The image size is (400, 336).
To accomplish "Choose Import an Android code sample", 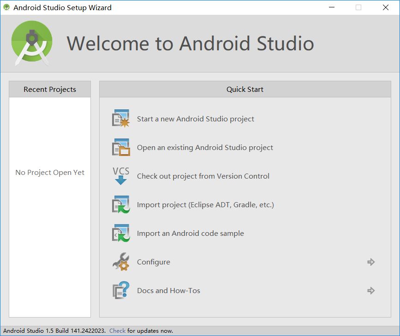I will tap(190, 234).
